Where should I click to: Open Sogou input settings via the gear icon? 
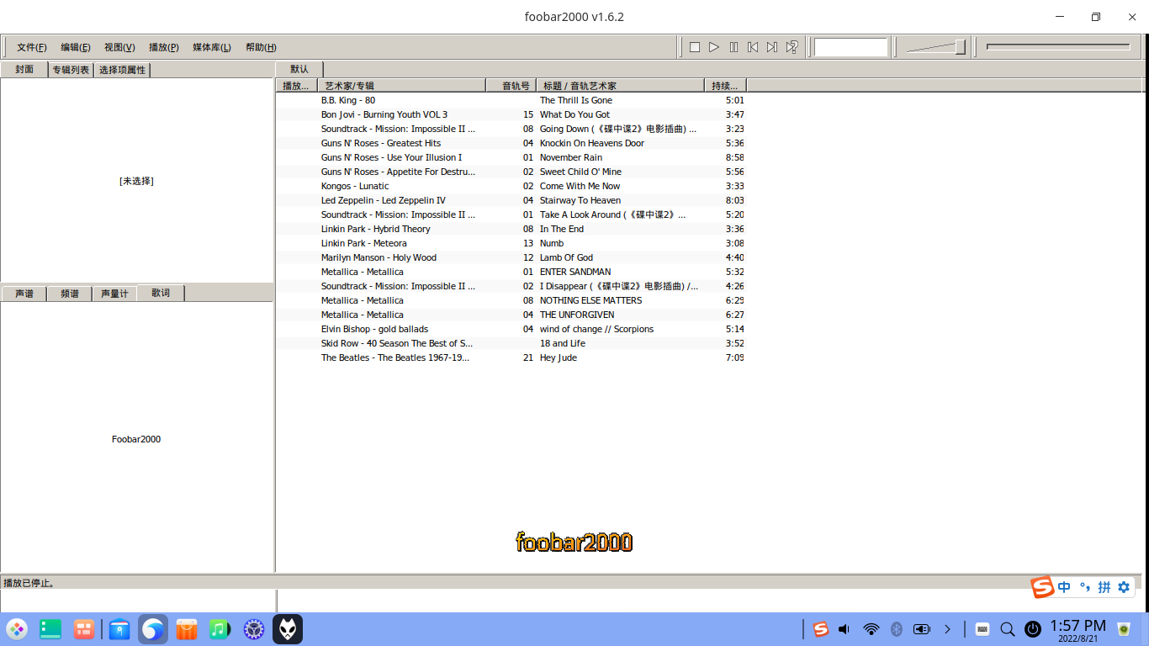click(1125, 587)
